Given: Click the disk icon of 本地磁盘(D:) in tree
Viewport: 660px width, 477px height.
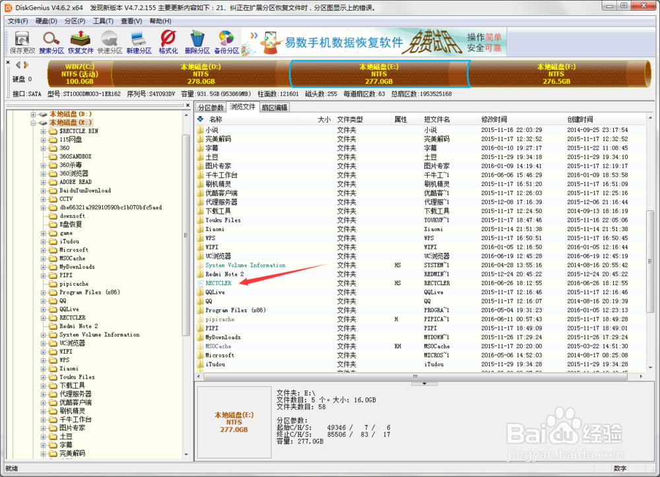Looking at the screenshot, I should tap(44, 114).
